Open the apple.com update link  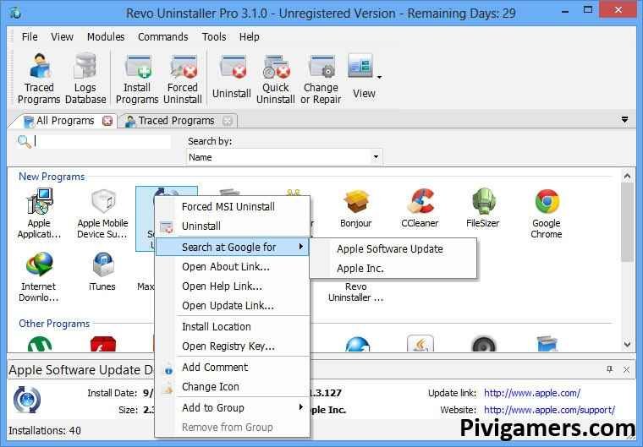pos(531,393)
